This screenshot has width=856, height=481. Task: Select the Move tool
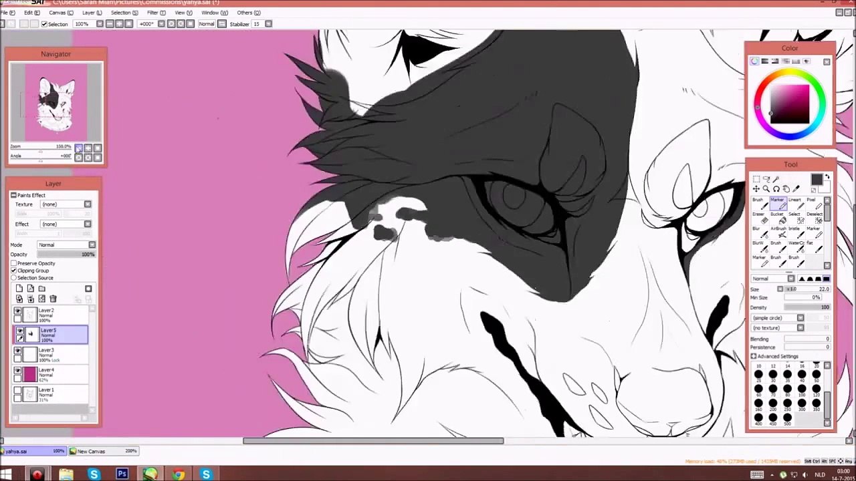(756, 189)
